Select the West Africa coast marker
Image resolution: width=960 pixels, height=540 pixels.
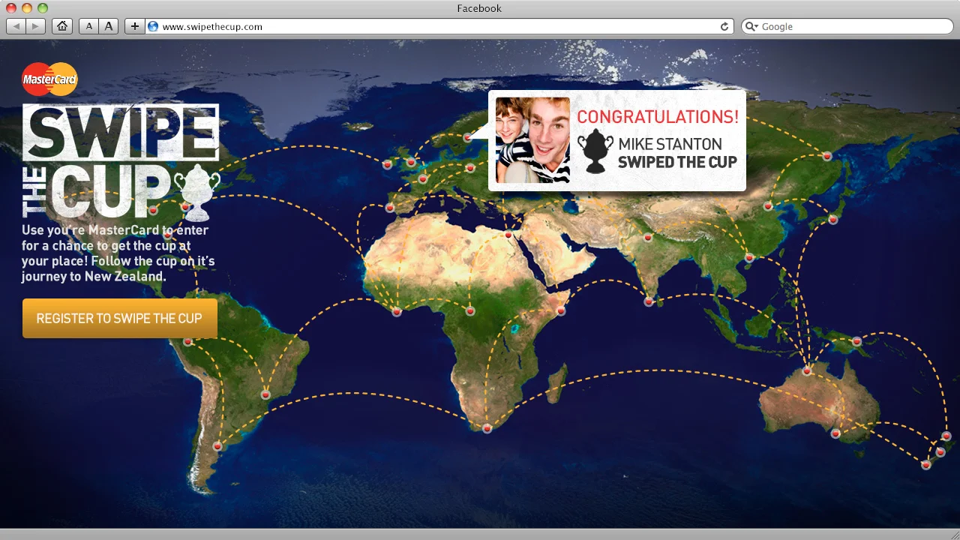(x=397, y=311)
